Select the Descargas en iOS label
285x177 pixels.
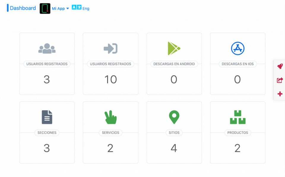point(237,64)
